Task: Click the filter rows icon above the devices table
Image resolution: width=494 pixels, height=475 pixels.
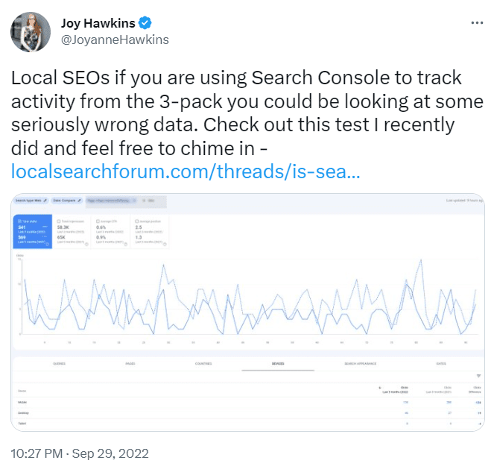Action: (x=478, y=376)
